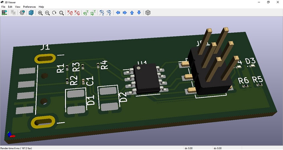
Task: Click the D3 silkscreen label
Action: pyautogui.click(x=250, y=61)
